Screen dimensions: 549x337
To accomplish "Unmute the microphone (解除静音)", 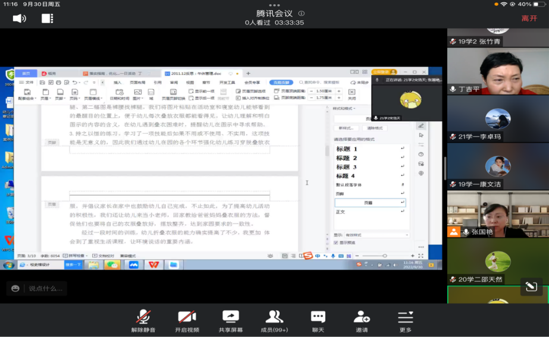I will 143,320.
